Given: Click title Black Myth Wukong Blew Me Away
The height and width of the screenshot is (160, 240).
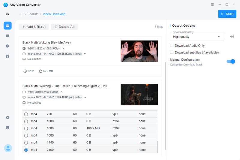Looking at the screenshot, I should click(47, 42).
